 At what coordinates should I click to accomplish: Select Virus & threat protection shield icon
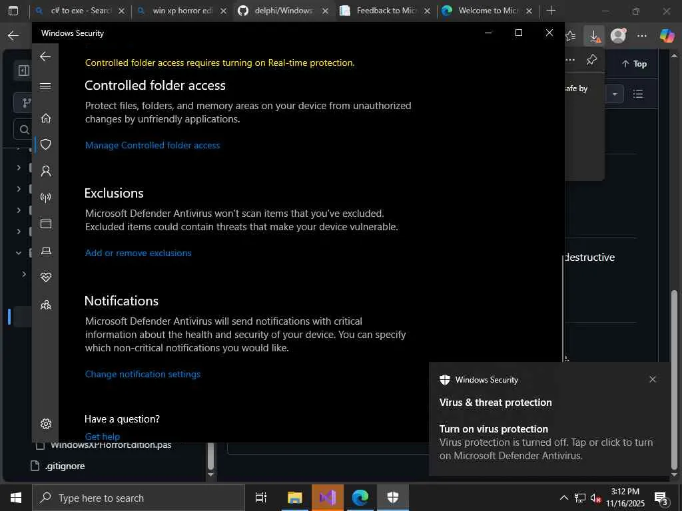pyautogui.click(x=46, y=144)
